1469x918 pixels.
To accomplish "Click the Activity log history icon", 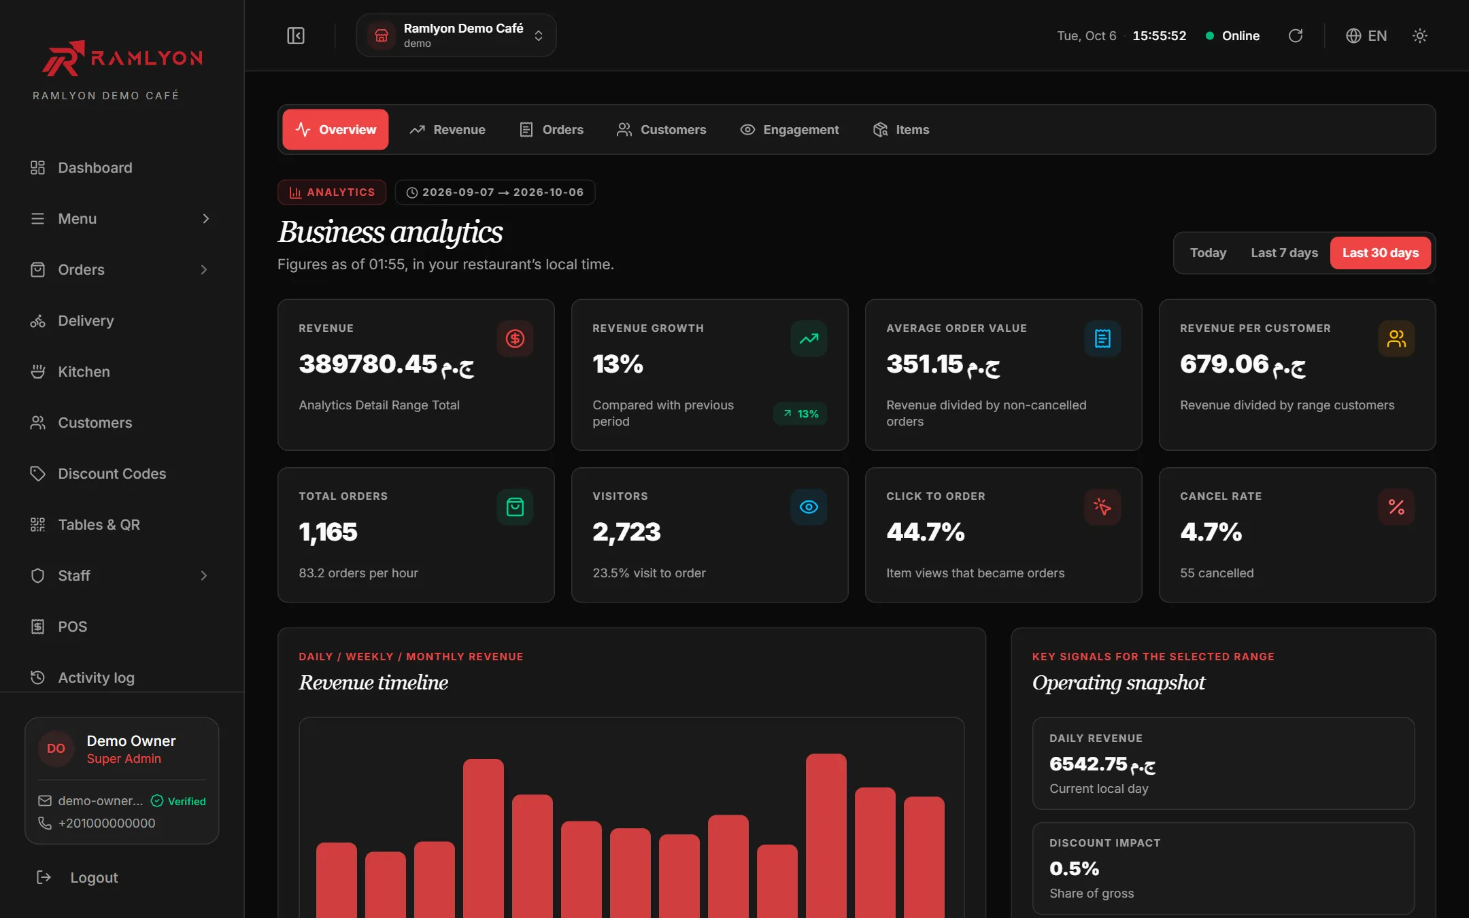I will pos(37,678).
